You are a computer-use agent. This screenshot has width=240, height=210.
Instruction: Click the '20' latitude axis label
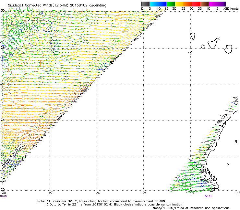coord(3,189)
